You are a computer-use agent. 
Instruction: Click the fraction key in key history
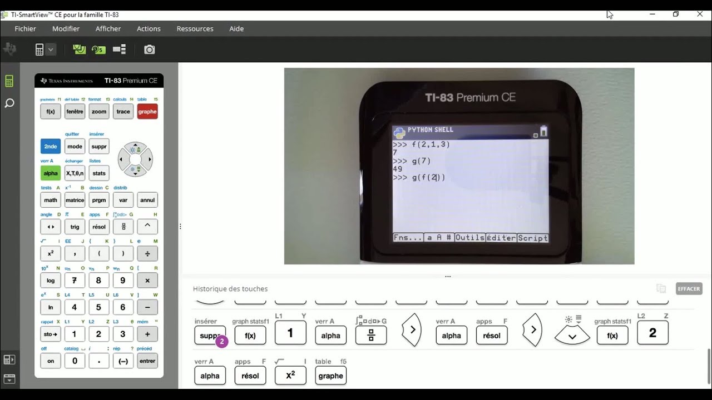(371, 336)
